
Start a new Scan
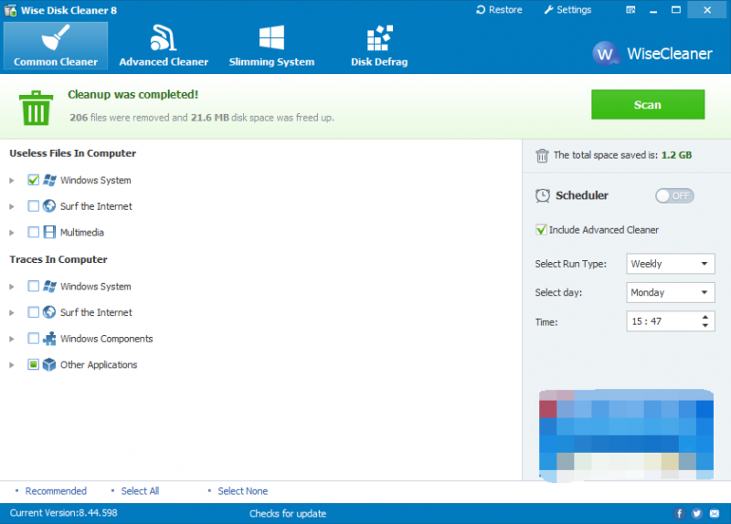click(x=648, y=104)
